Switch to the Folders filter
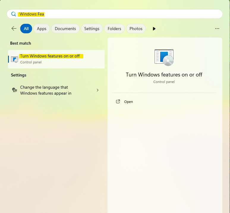230x213 pixels. point(114,29)
